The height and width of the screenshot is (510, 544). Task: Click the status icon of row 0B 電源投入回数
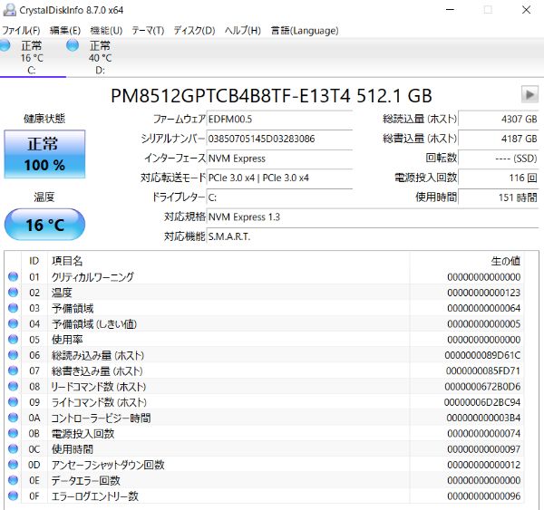click(x=14, y=433)
